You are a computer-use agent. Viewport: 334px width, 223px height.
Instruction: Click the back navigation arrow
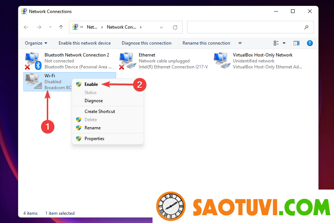(x=26, y=27)
